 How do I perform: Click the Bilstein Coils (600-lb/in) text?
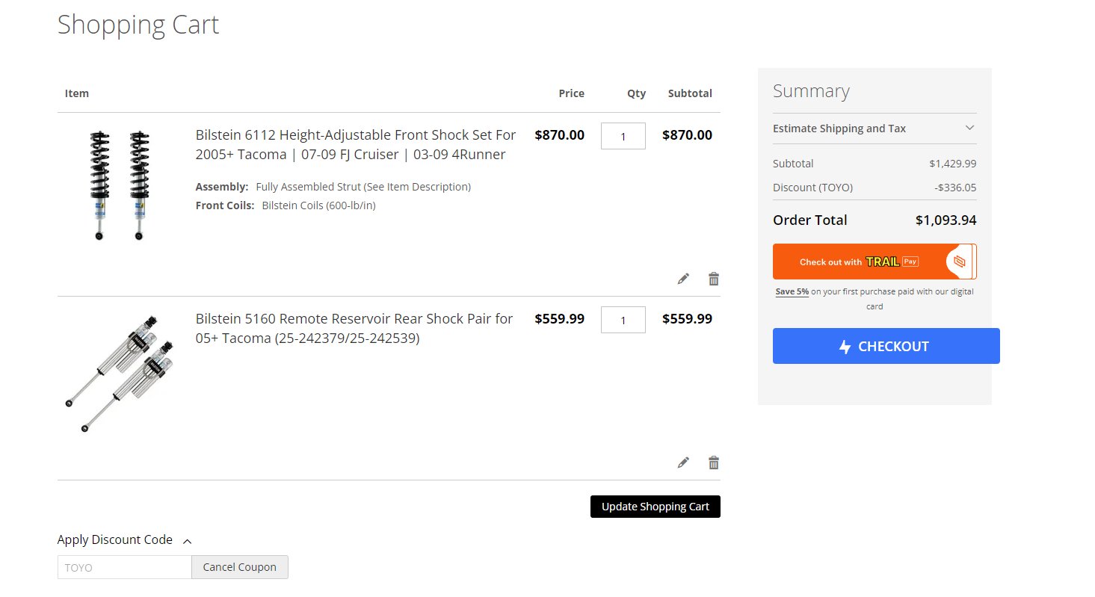coord(318,205)
